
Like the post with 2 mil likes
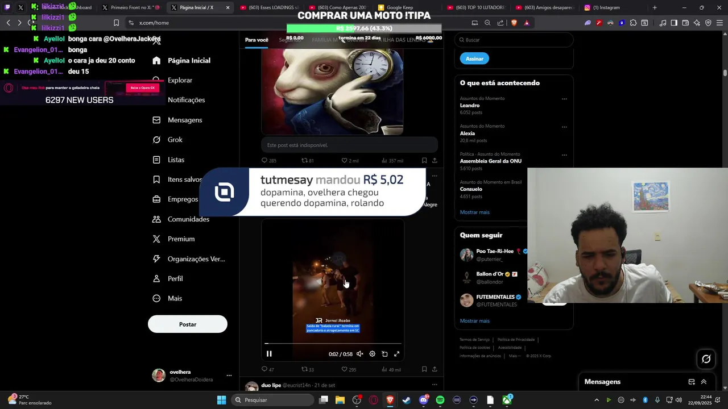pos(350,161)
